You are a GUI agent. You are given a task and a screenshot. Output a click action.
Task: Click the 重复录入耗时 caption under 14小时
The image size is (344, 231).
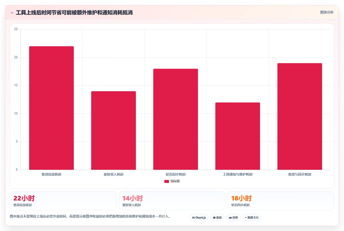click(x=132, y=205)
